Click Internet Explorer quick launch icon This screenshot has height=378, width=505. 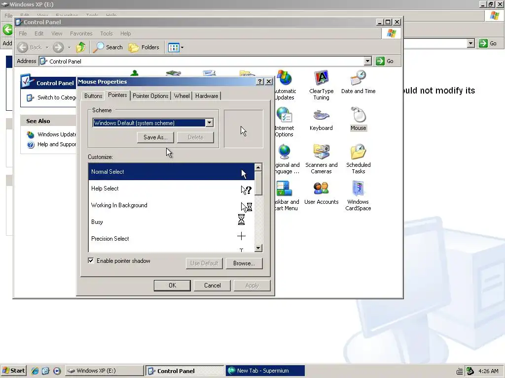coord(35,371)
